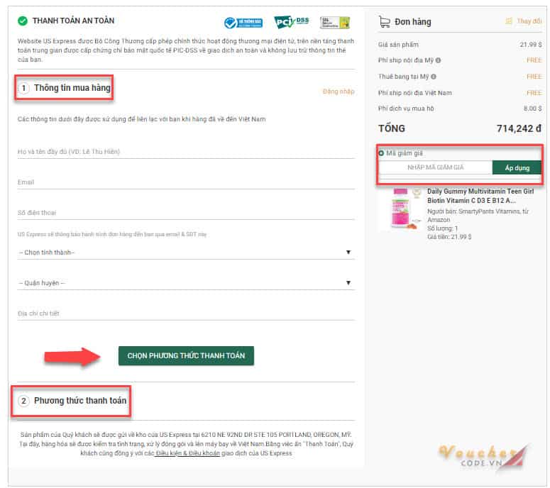Image resolution: width=550 pixels, height=488 pixels.
Task: Open the Chọn tỉnh thành dropdown
Action: 186,252
